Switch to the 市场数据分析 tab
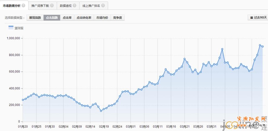This screenshot has width=268, height=131. (12, 5)
